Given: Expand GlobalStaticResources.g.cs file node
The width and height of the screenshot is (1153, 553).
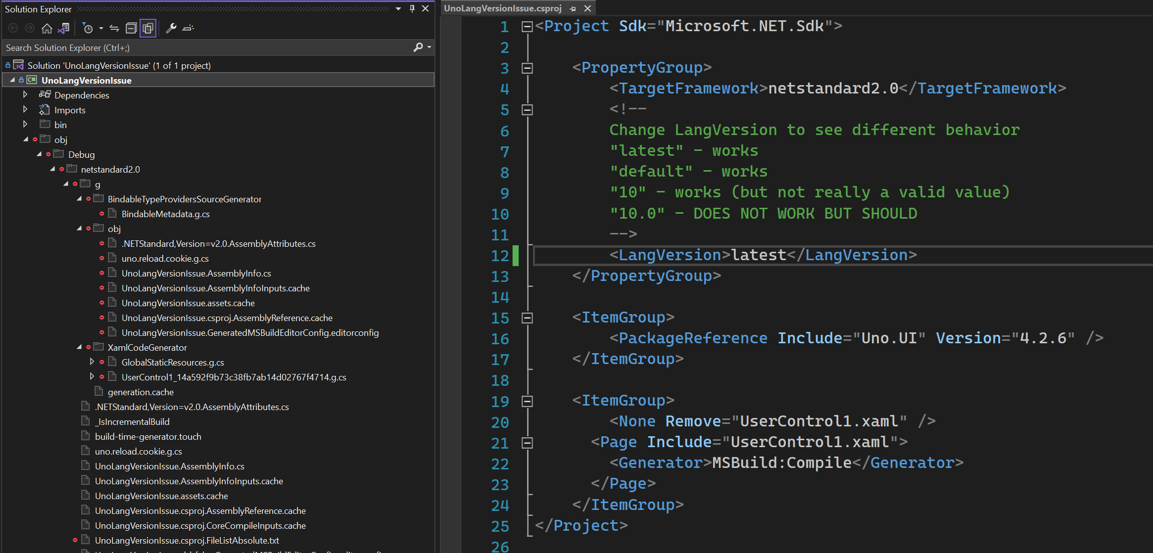Looking at the screenshot, I should click(x=92, y=362).
